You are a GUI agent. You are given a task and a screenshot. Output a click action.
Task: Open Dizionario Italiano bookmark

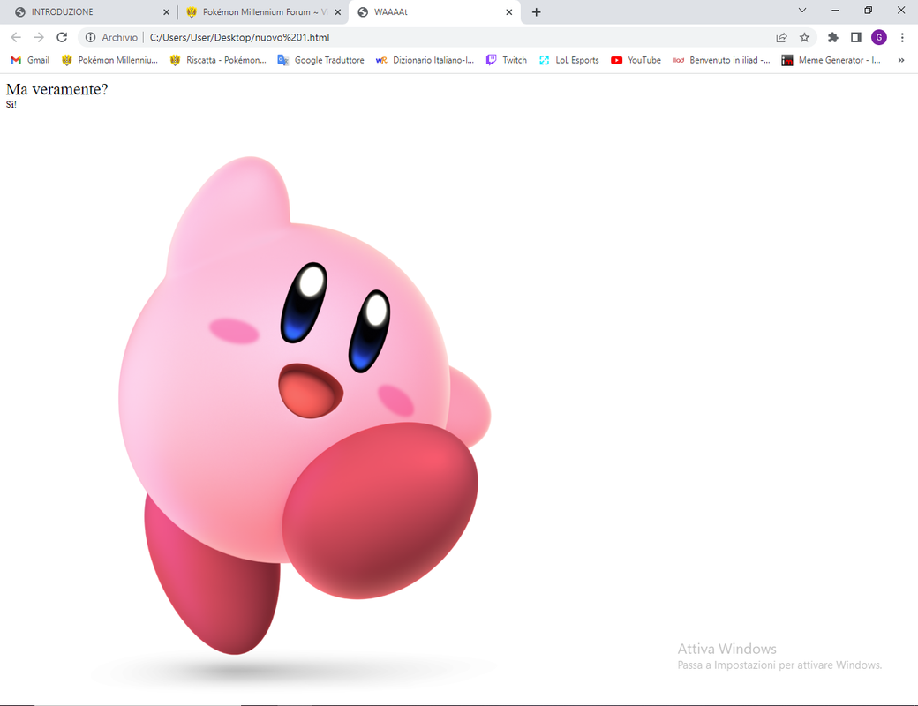(425, 60)
